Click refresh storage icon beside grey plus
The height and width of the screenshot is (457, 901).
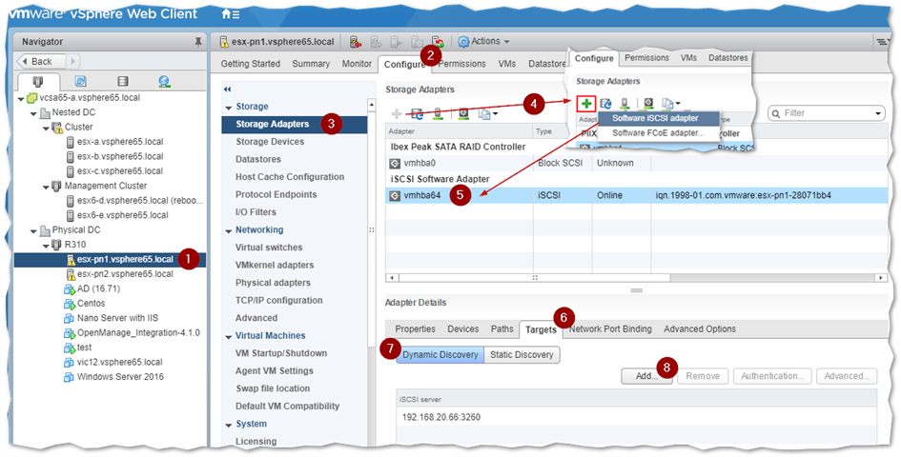[x=418, y=114]
